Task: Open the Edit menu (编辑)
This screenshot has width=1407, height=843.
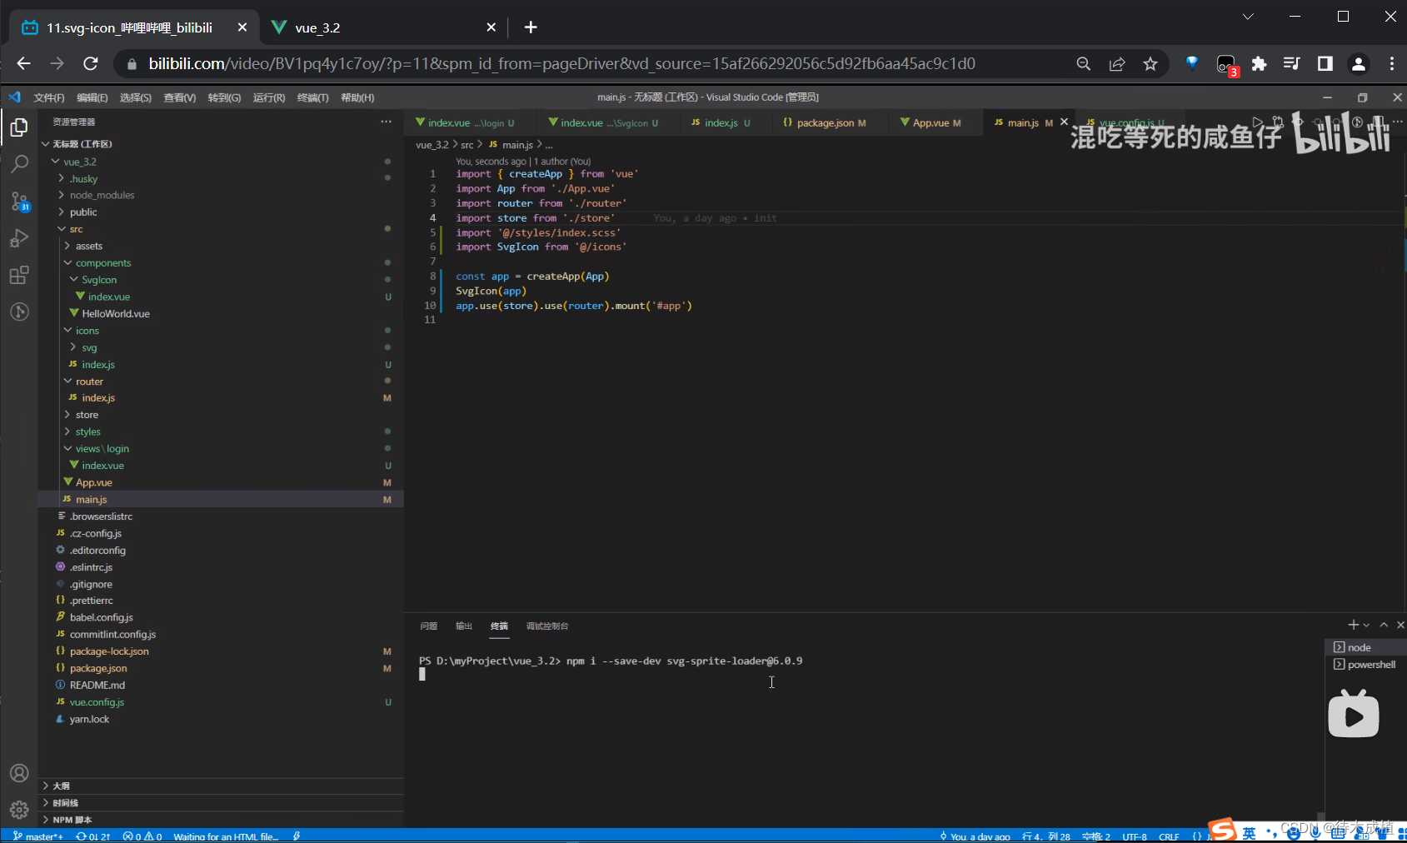Action: pos(92,97)
